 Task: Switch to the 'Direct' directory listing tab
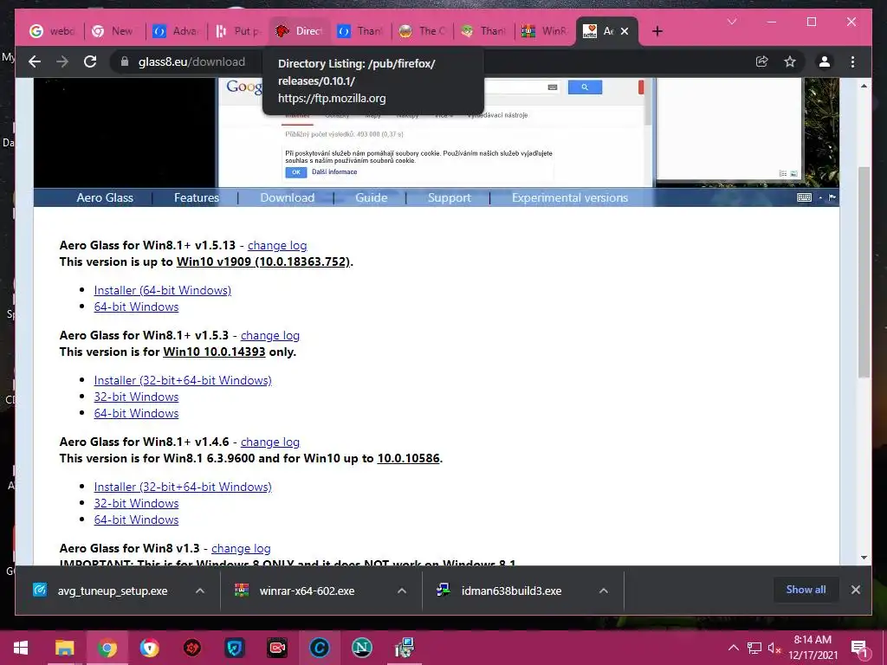tap(301, 31)
